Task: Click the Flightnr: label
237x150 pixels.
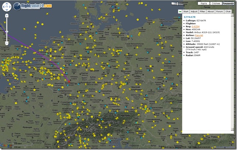Action: 191,24
